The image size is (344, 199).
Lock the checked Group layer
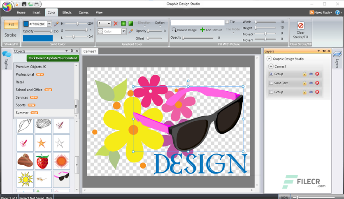(305, 74)
